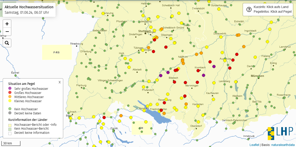The image size is (296, 147).
Task: Click yellow gauge marker west of Freising
Action: click(255, 57)
